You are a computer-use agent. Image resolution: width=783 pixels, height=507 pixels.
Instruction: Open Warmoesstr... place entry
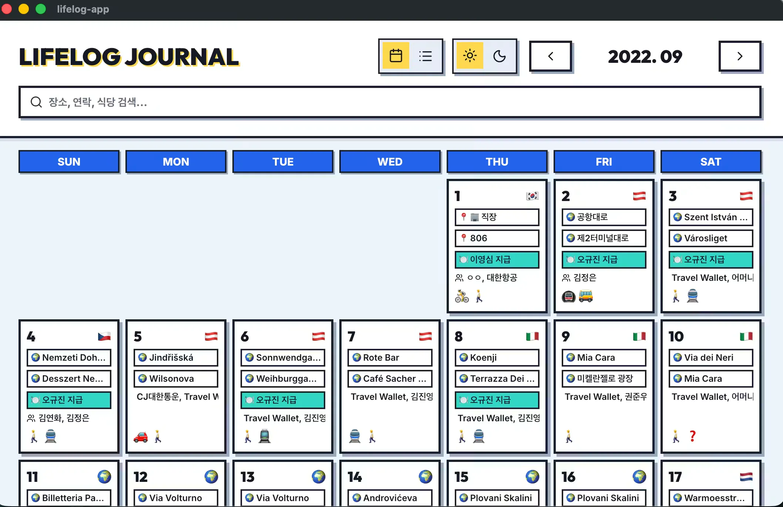[711, 498]
